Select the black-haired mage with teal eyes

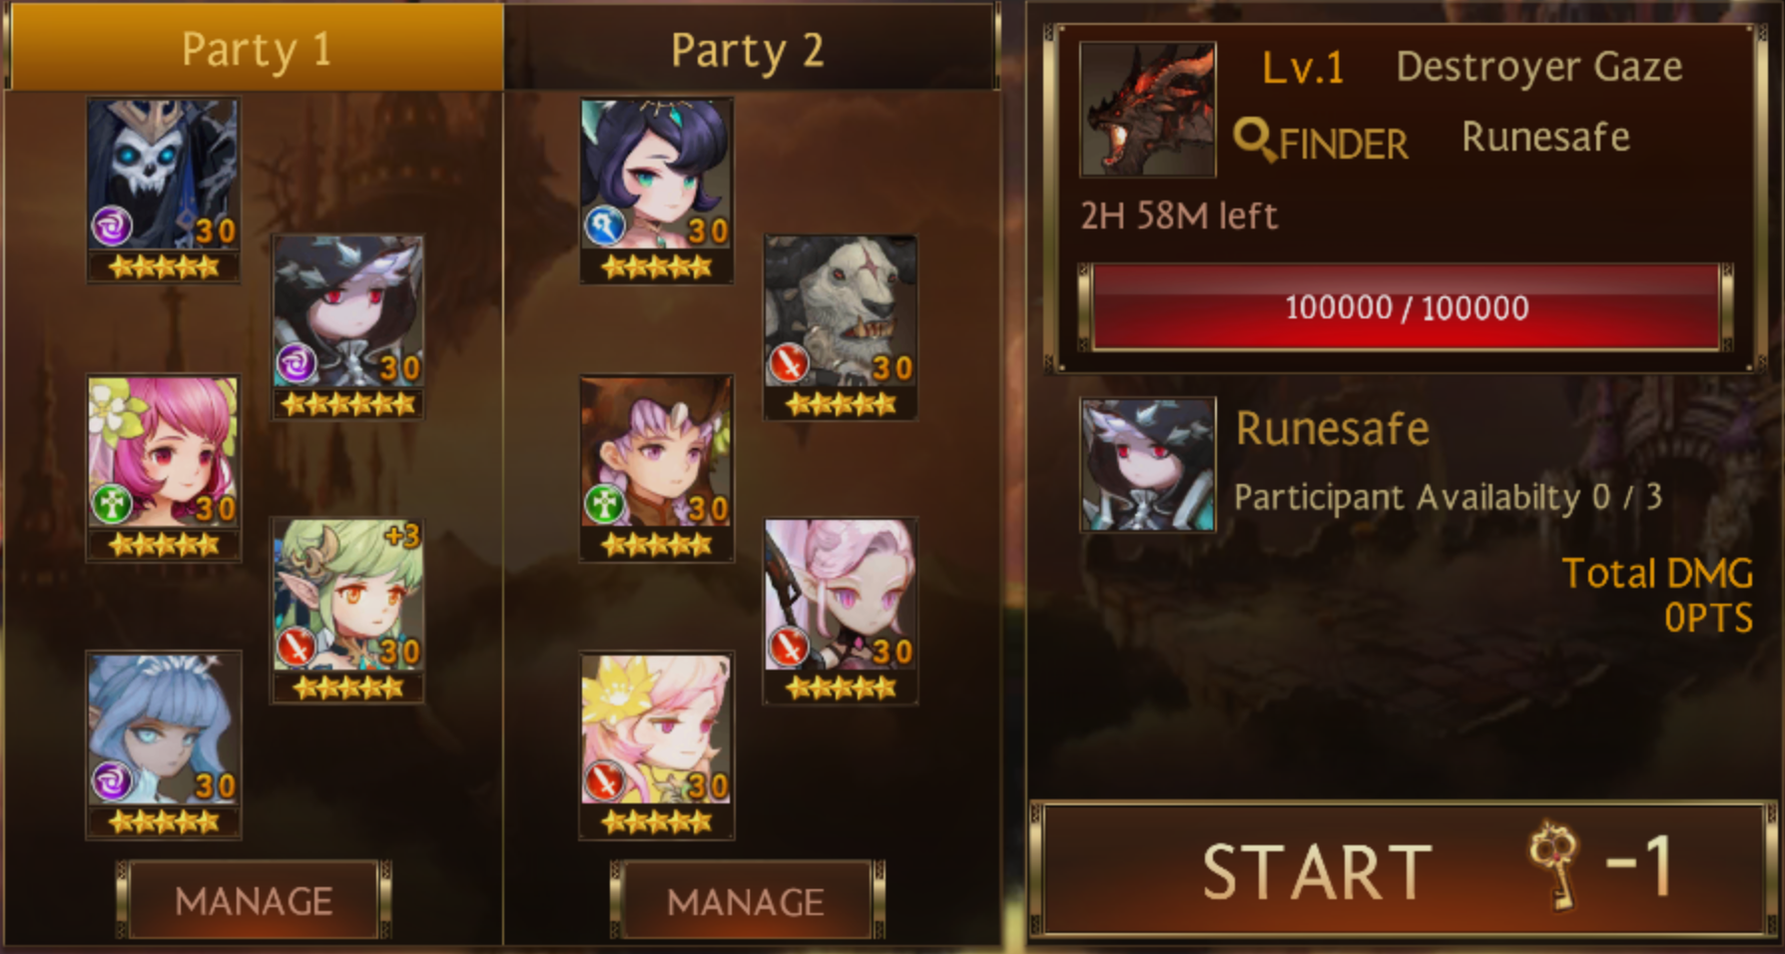coord(656,190)
